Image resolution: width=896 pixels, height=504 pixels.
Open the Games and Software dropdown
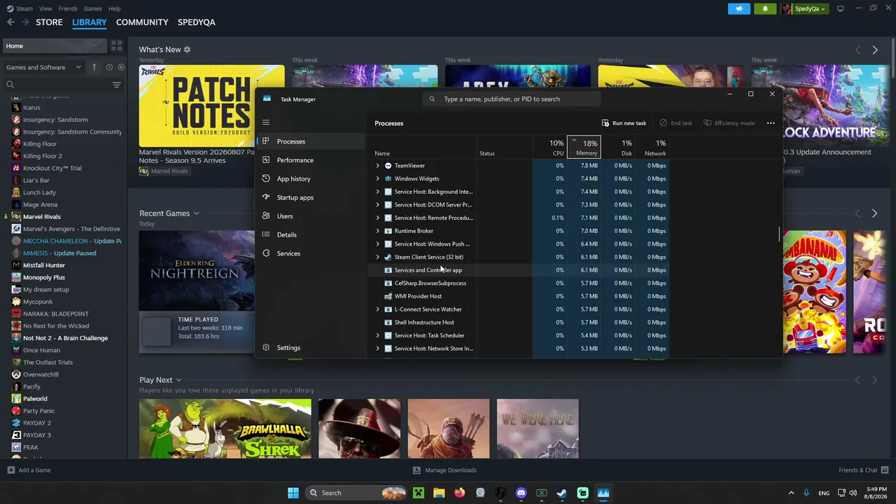(44, 67)
